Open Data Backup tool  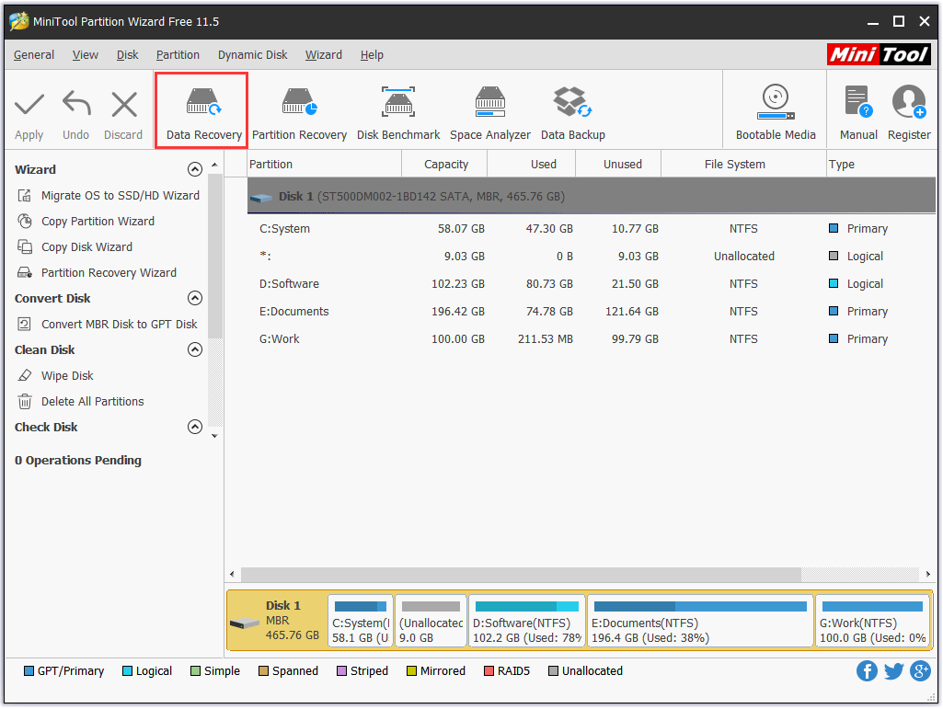572,113
